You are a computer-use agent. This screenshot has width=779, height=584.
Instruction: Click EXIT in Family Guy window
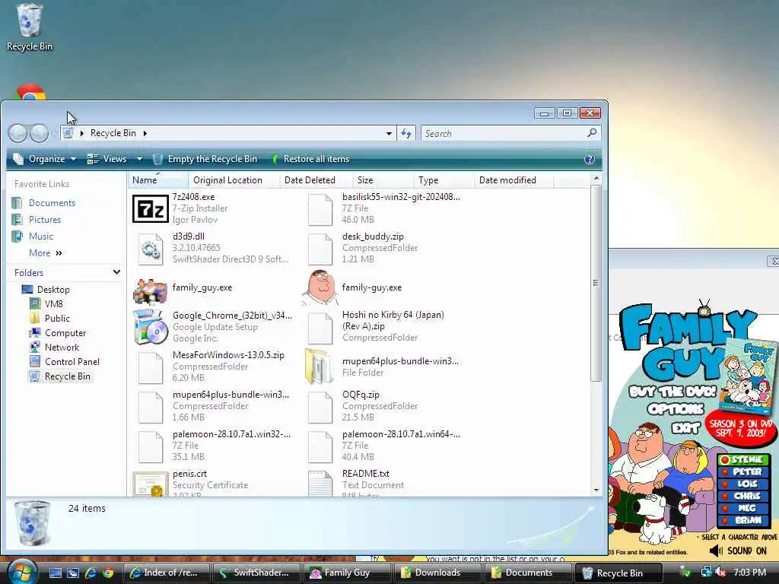tap(685, 427)
